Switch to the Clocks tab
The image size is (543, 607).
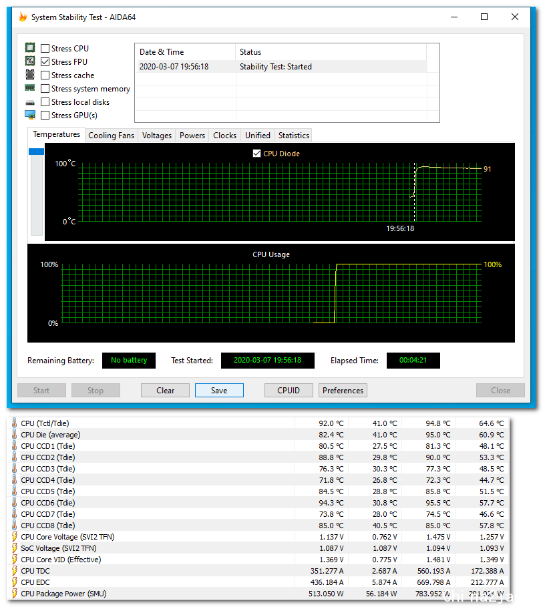click(224, 136)
